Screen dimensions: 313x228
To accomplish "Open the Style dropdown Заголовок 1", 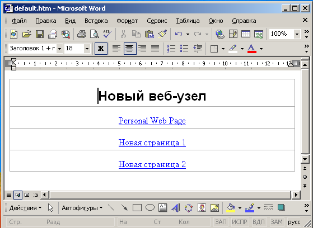I will pyautogui.click(x=59, y=49).
